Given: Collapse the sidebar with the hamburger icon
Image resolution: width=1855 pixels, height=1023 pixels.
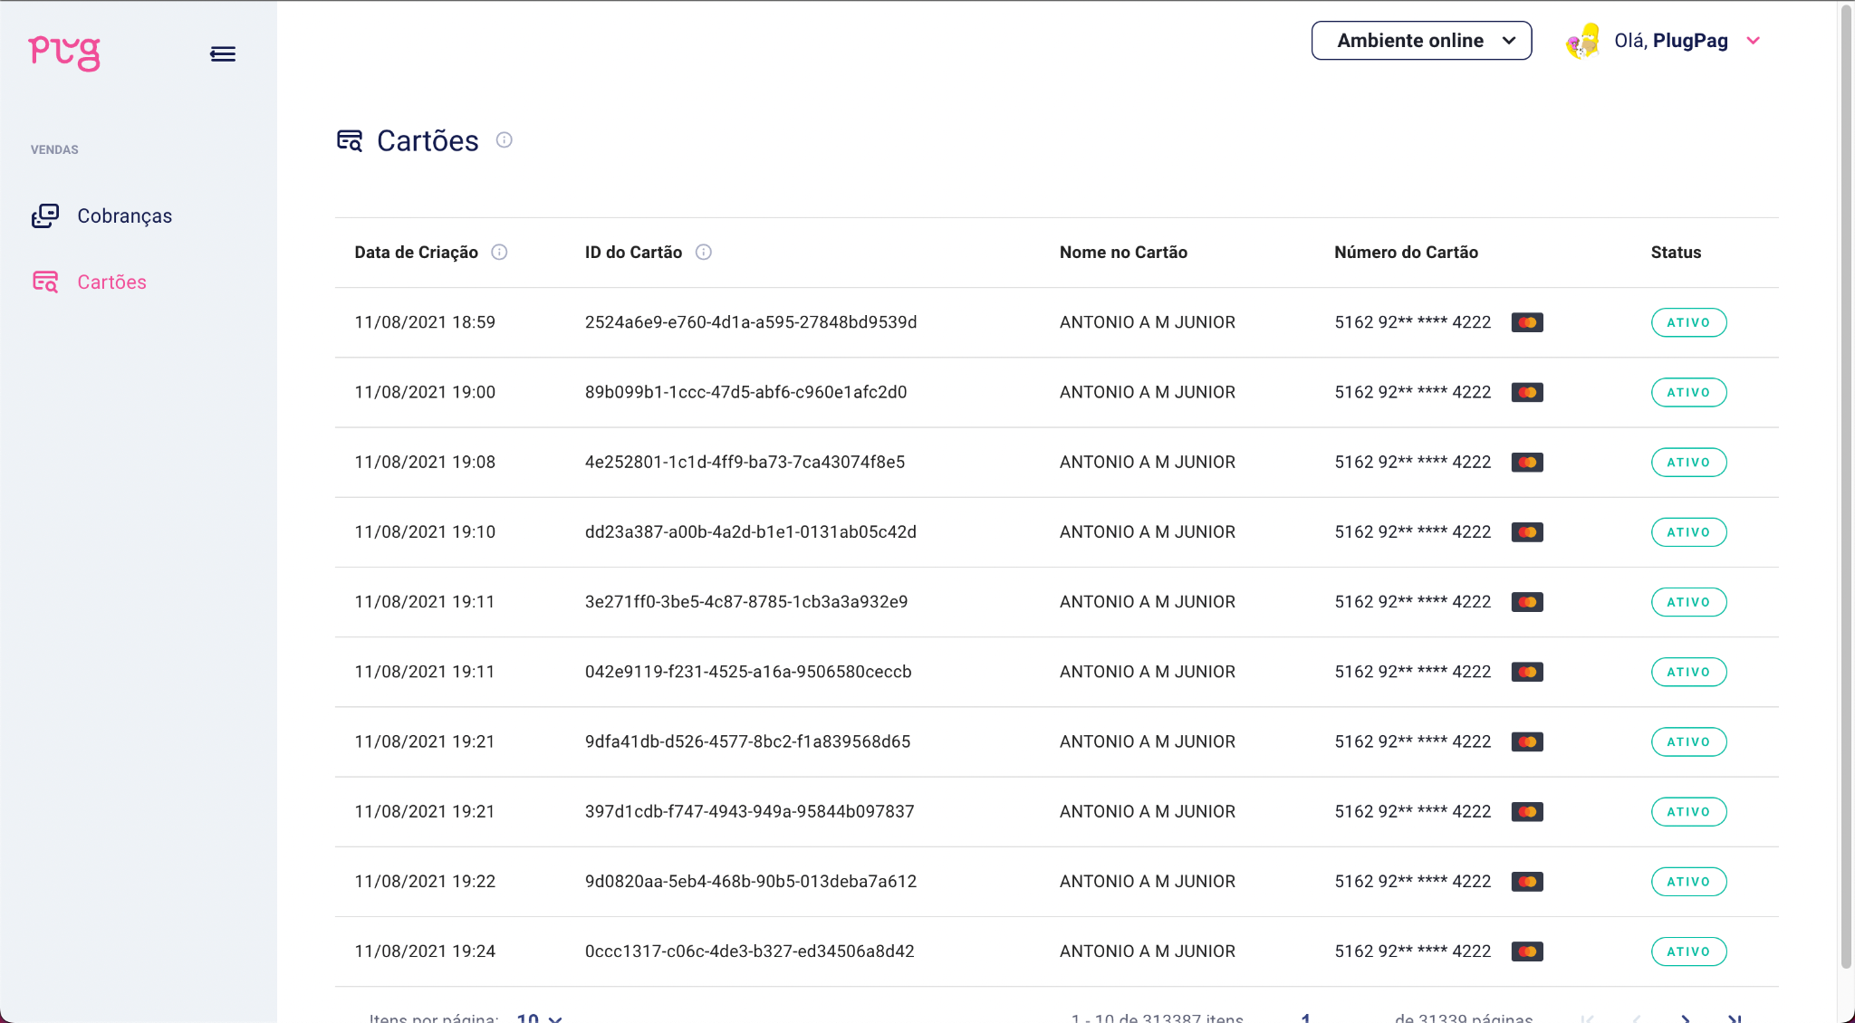Looking at the screenshot, I should [223, 54].
